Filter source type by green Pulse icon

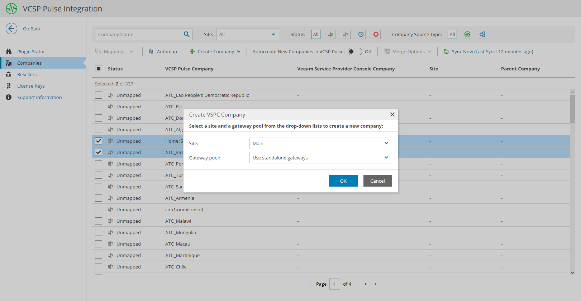pyautogui.click(x=467, y=34)
